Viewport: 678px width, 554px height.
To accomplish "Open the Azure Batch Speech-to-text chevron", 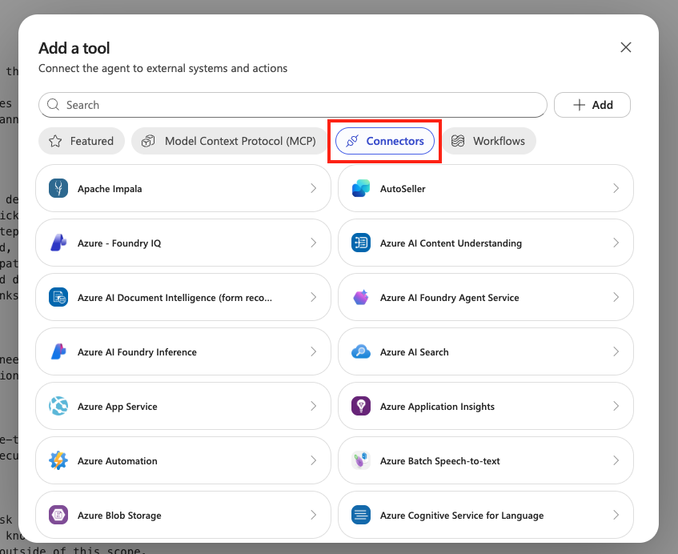I will [x=616, y=461].
